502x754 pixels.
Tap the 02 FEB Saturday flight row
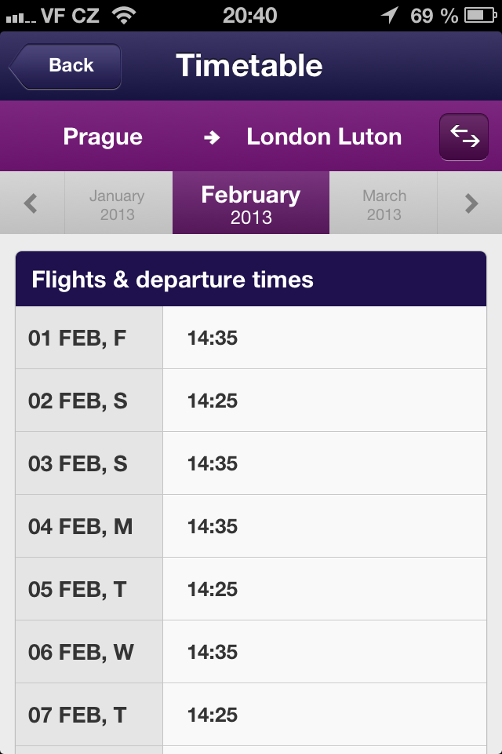(x=251, y=400)
